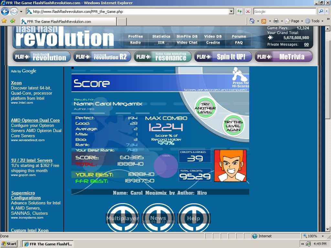Open the Forums navigation link

tap(239, 36)
